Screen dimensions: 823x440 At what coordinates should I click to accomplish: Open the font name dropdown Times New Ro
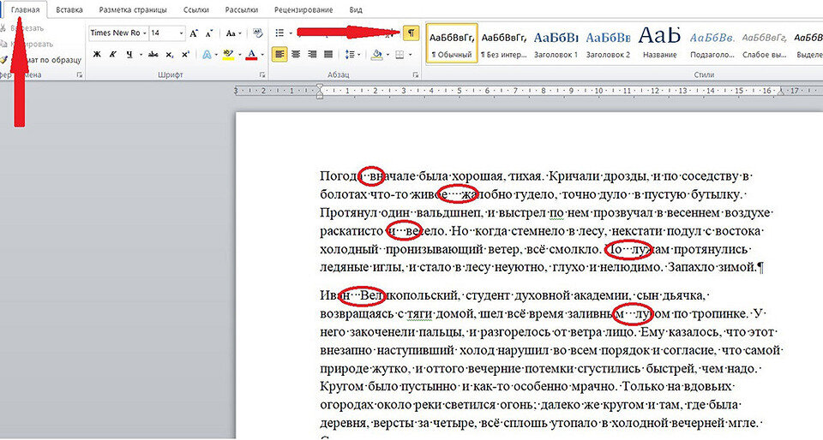point(145,33)
